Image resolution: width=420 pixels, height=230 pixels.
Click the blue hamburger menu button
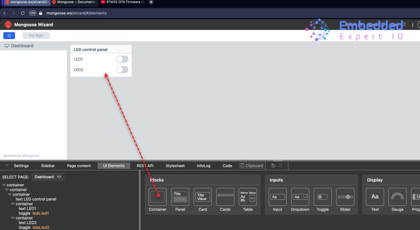(9, 36)
